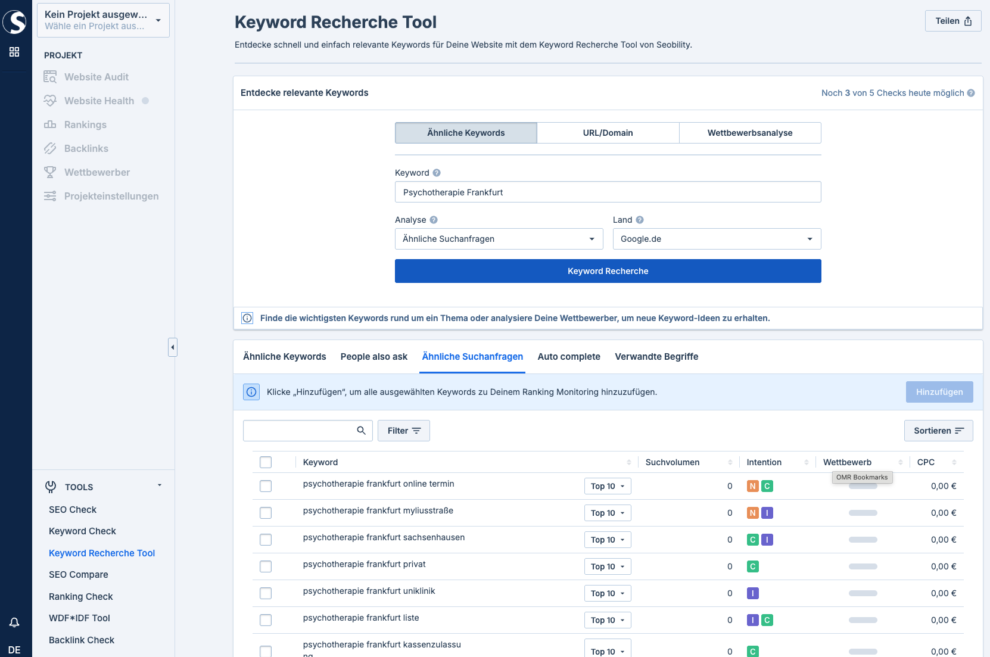Click the Rankings chart icon
This screenshot has width=990, height=657.
click(x=50, y=124)
